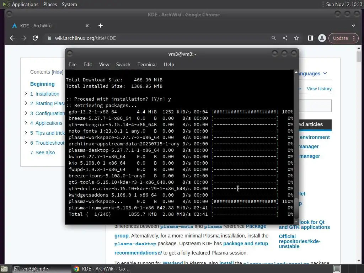Expand the Configuration contents section
The height and width of the screenshot is (273, 364).
tap(26, 113)
